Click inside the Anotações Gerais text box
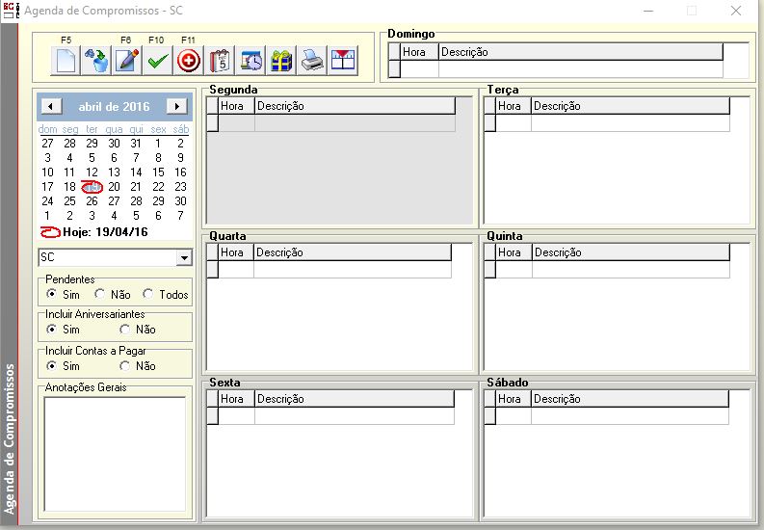 [x=115, y=455]
